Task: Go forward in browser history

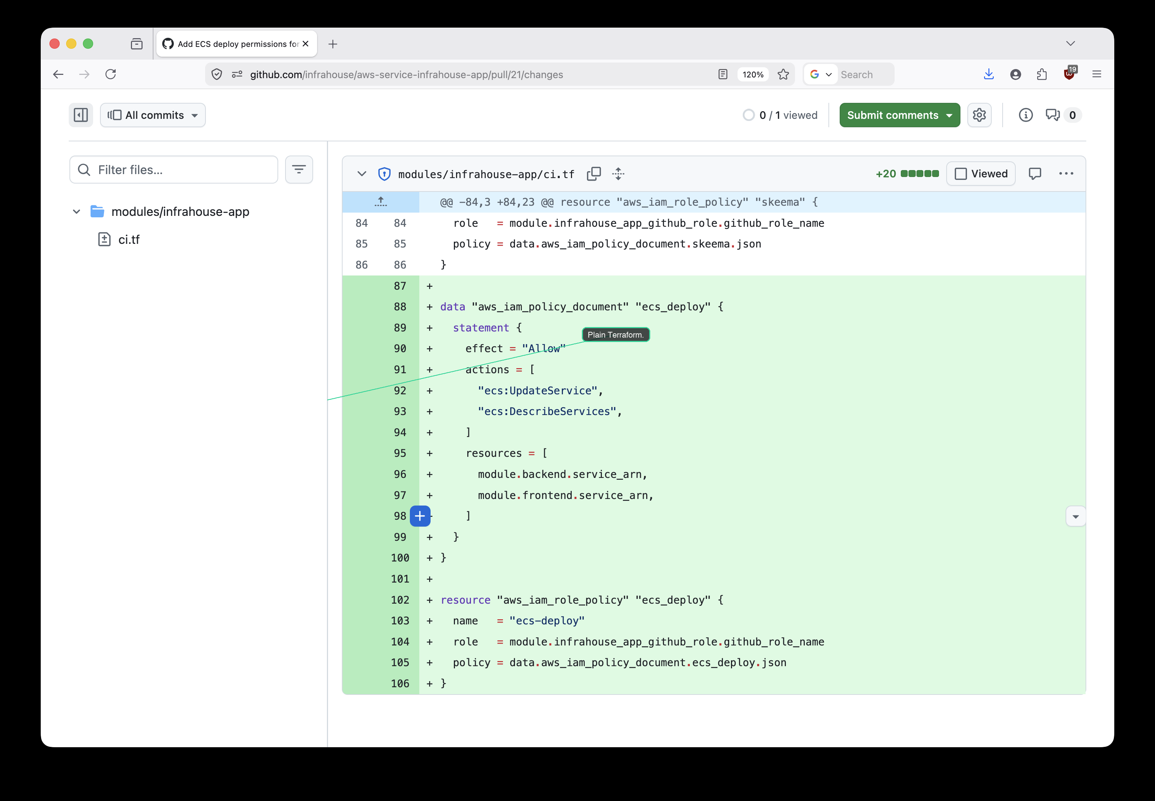Action: [84, 74]
